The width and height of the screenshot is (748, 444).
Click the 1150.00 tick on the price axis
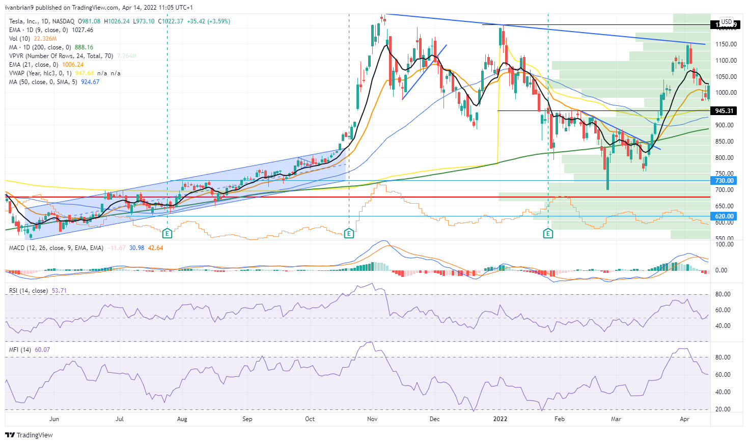point(726,44)
